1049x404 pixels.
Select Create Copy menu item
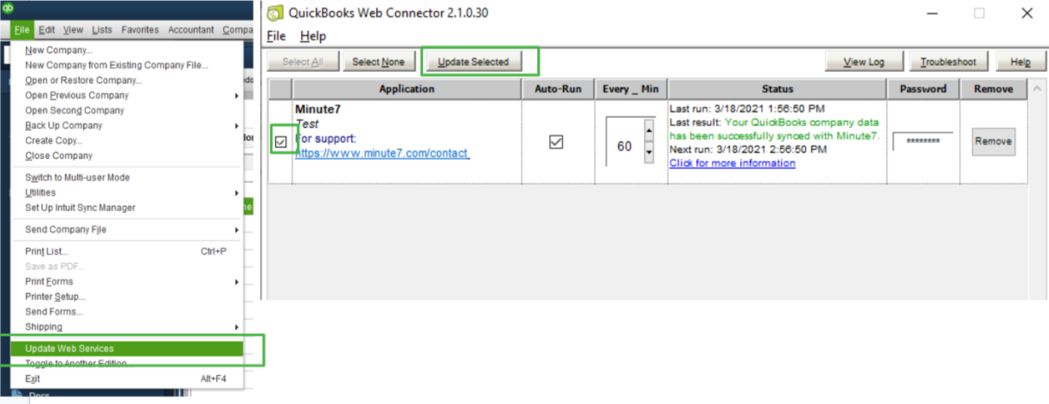click(128, 140)
